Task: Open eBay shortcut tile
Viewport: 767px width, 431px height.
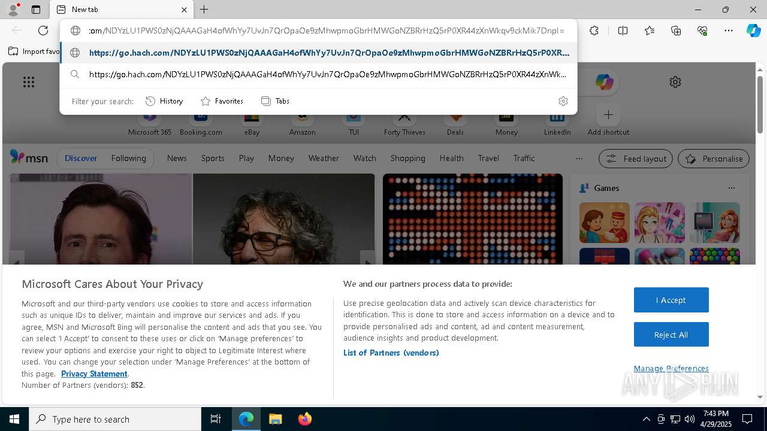Action: pyautogui.click(x=252, y=125)
